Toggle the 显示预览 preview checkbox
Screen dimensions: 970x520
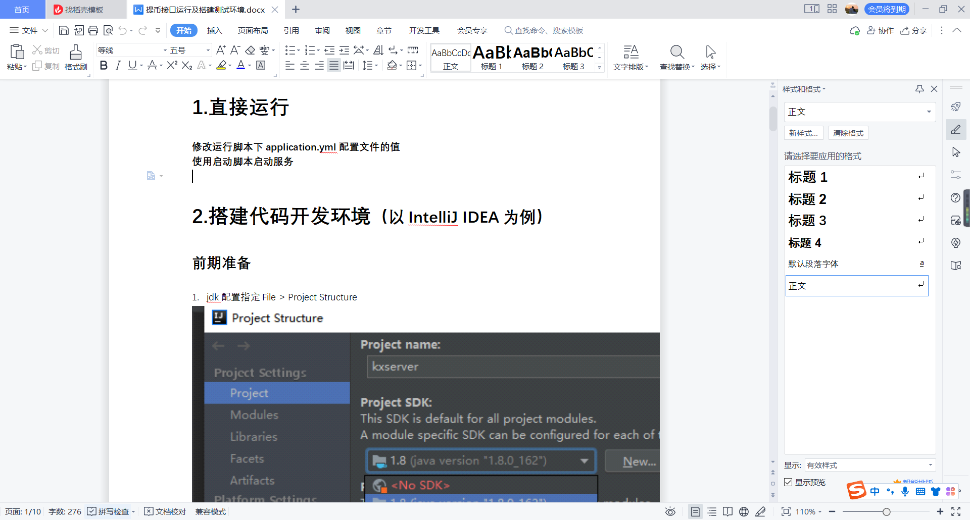[788, 482]
